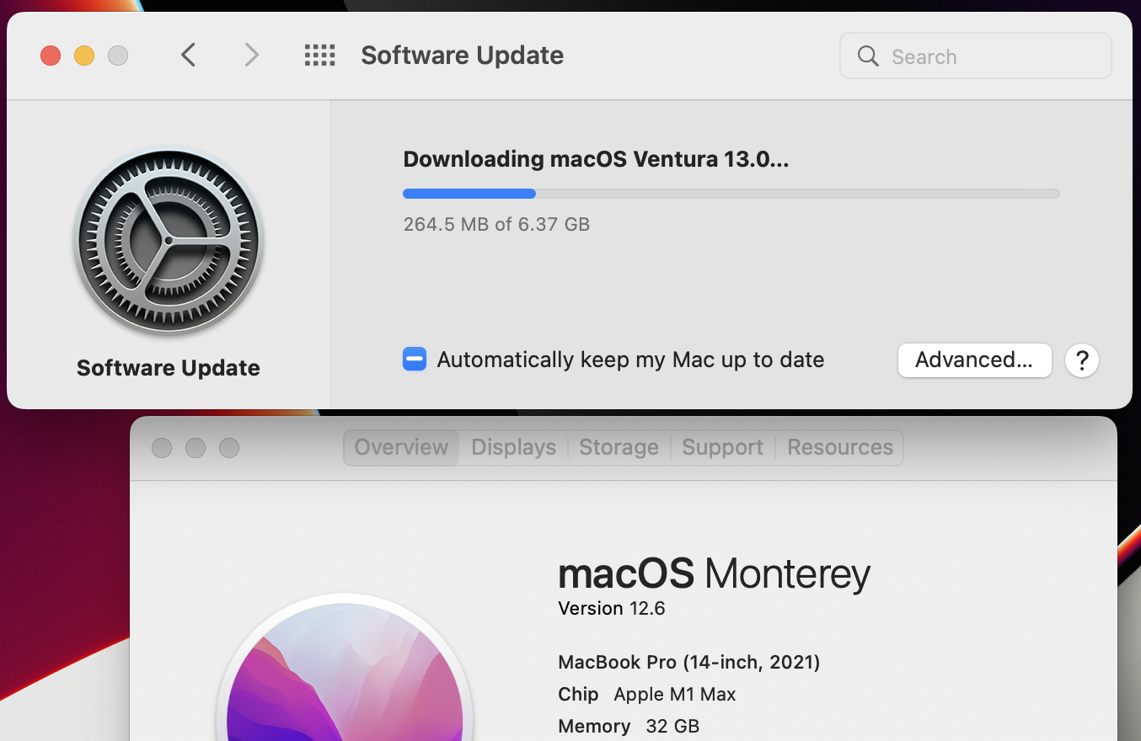Screen dimensions: 1141x741
Task: Open the Show All preferences grid
Action: pos(319,56)
